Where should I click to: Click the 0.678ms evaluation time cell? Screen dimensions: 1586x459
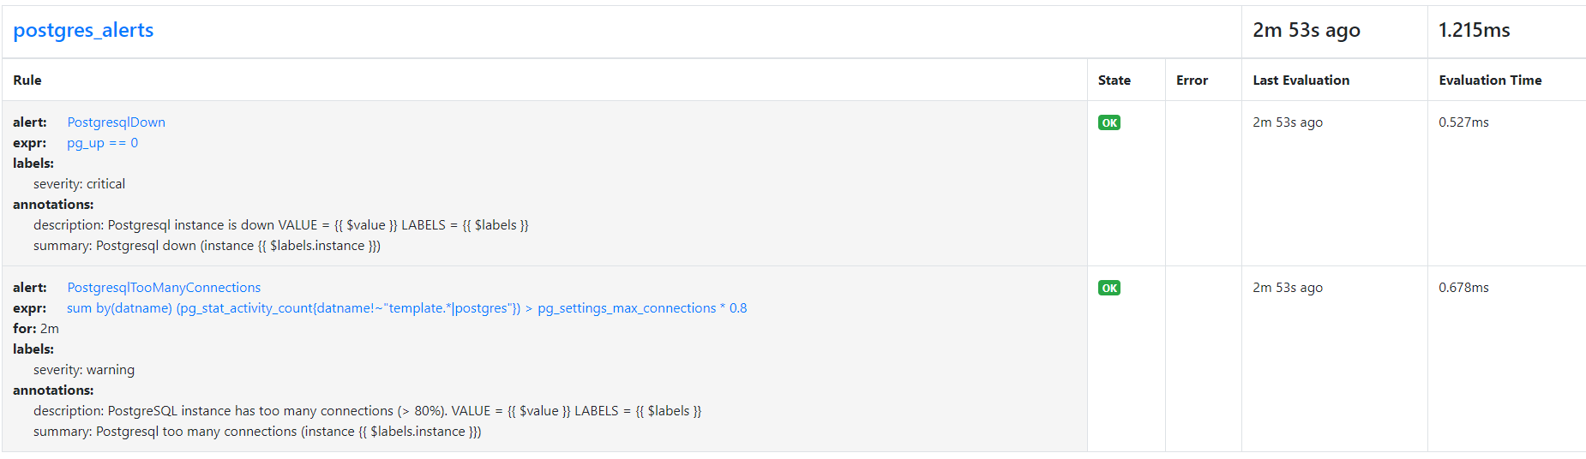[x=1463, y=288]
